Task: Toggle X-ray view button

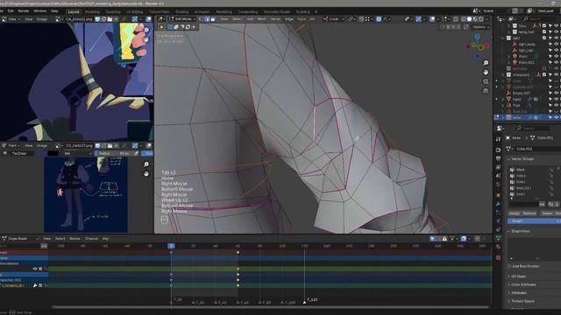Action: pyautogui.click(x=456, y=19)
